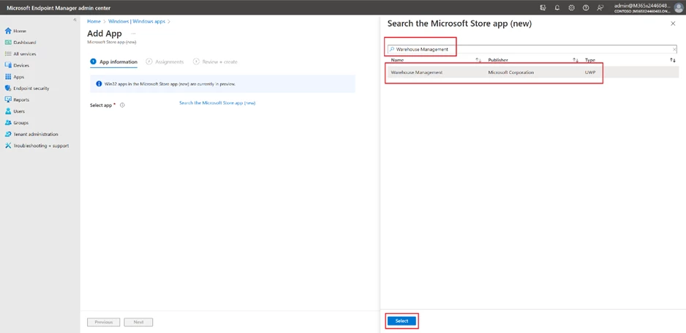Viewport: 686px width, 333px height.
Task: Collapse the sidebar with double-chevron icon
Action: click(75, 20)
